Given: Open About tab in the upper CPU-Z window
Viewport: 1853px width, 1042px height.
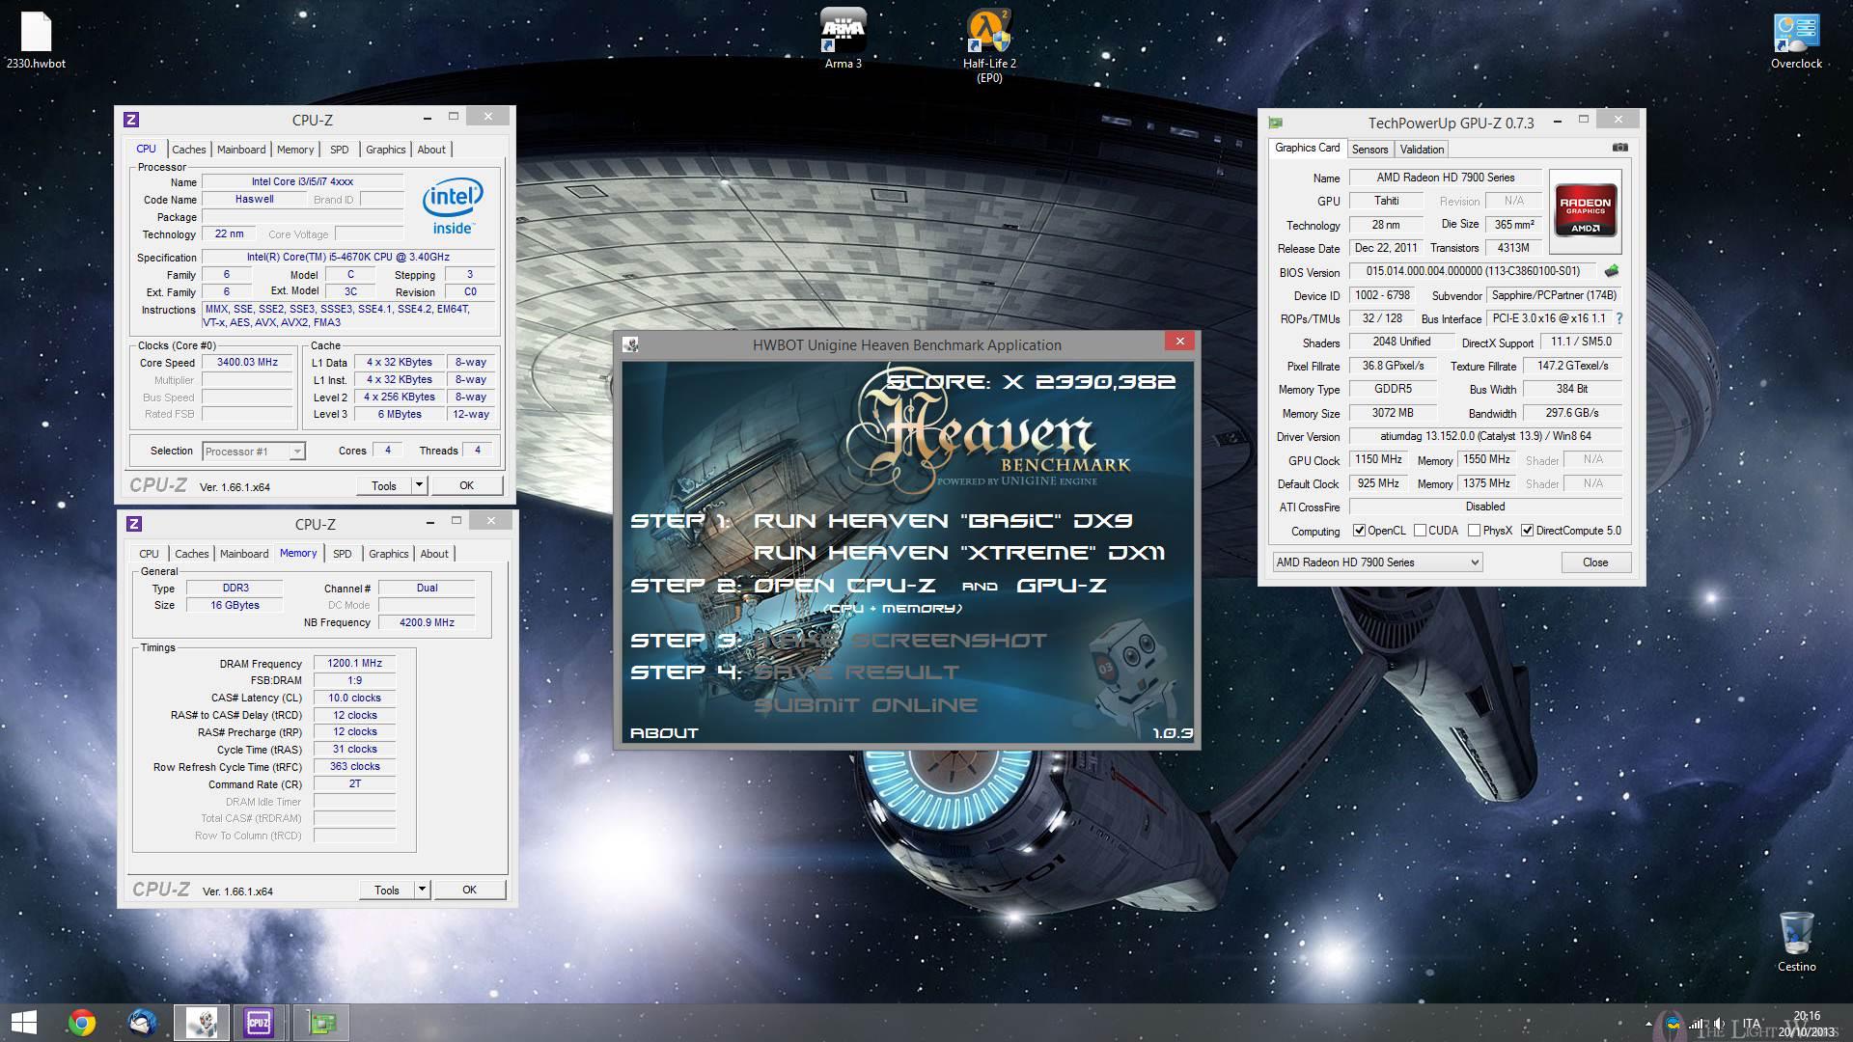Looking at the screenshot, I should (431, 150).
